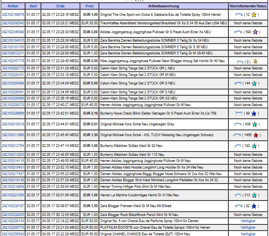Click the blue star next to bidder a***e

click(254, 206)
